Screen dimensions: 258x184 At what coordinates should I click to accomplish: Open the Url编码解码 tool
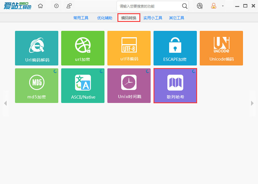pos(37,48)
